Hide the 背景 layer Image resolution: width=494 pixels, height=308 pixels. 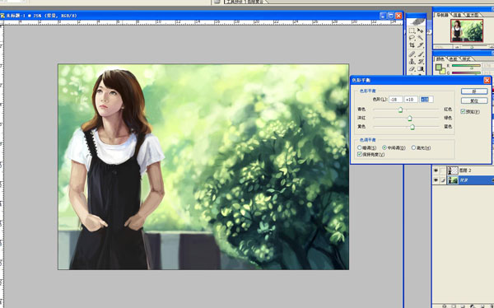(x=436, y=180)
